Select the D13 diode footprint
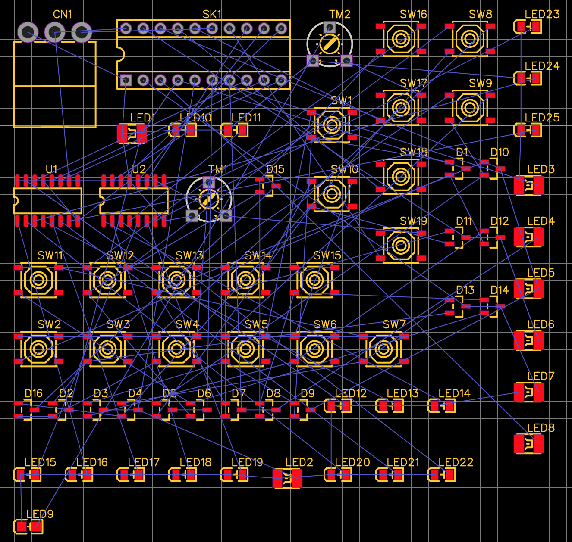Screen dimensions: 572x542 point(457,307)
